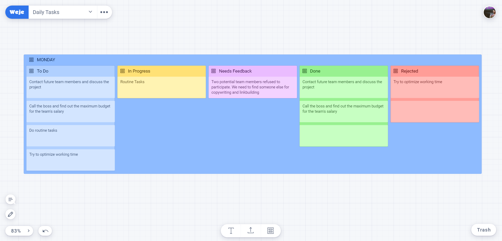Screen dimensions: 502x241
Task: Select To Do card Try to optimize working time
Action: click(x=70, y=160)
